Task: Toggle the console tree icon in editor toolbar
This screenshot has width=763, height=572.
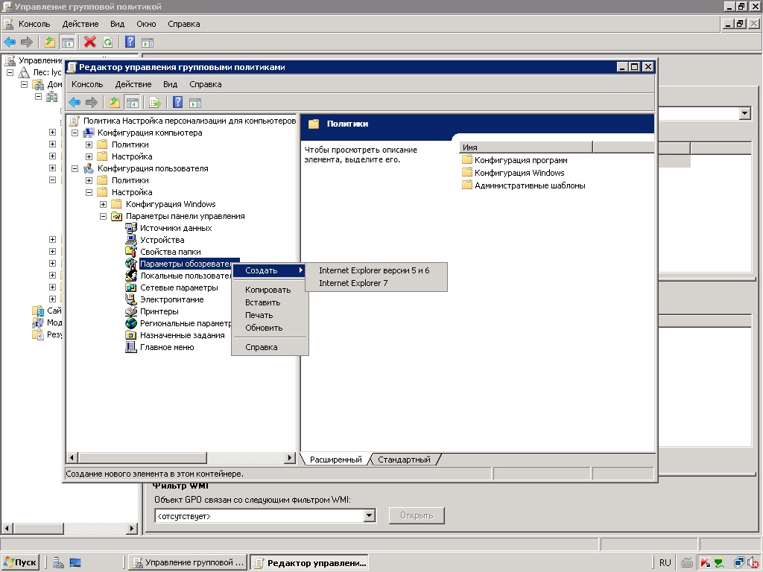Action: (x=133, y=103)
